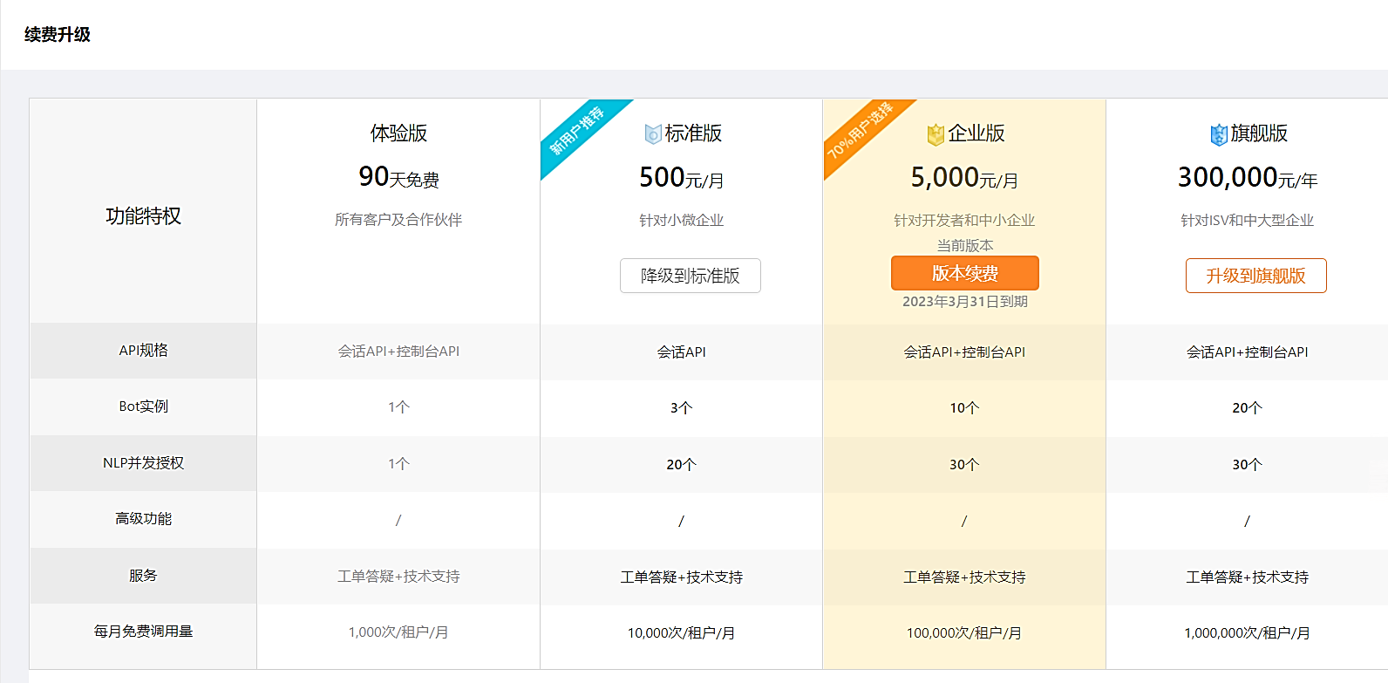This screenshot has width=1388, height=683.
Task: Click 标准版's 会话API cell
Action: 682,352
